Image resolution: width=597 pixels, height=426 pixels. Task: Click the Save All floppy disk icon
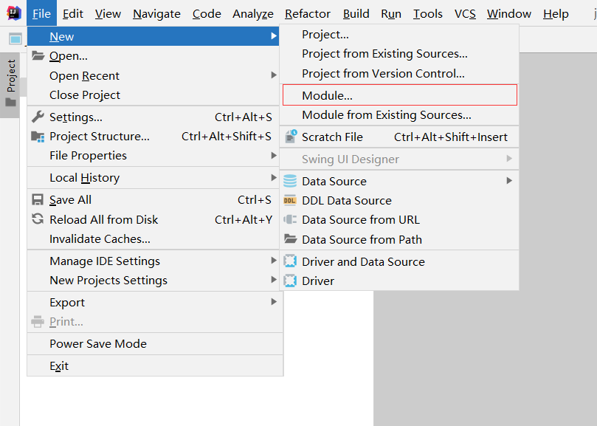click(37, 199)
